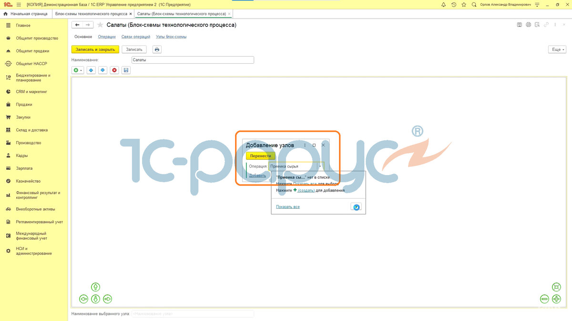
Task: Pan diagram up with green arrow
Action: coord(95,287)
